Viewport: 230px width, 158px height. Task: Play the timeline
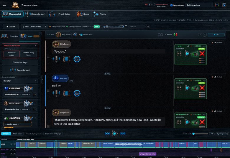coord(115,134)
